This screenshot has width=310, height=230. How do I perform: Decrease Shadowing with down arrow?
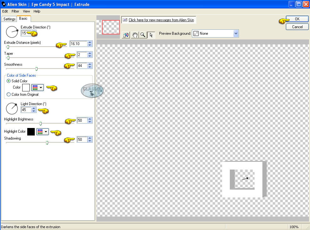(x=90, y=141)
